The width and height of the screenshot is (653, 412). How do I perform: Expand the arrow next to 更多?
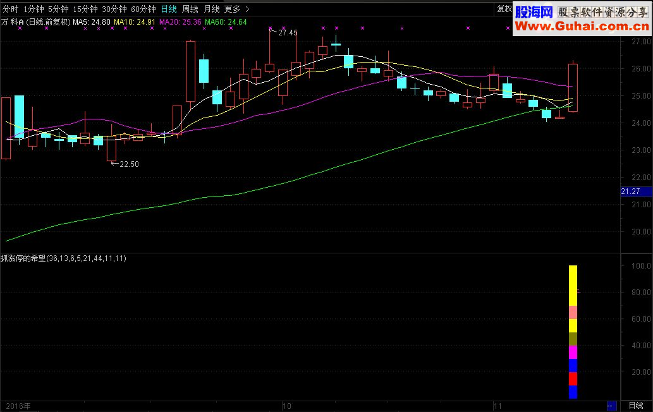[x=247, y=9]
